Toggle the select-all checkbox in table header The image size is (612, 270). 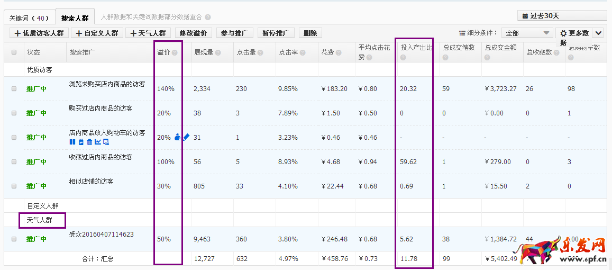coord(14,52)
